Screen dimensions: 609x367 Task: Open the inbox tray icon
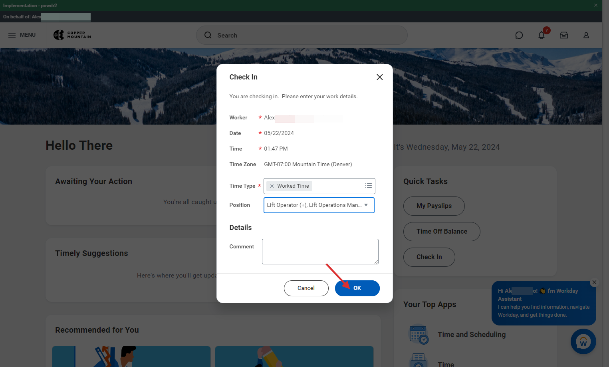point(564,35)
